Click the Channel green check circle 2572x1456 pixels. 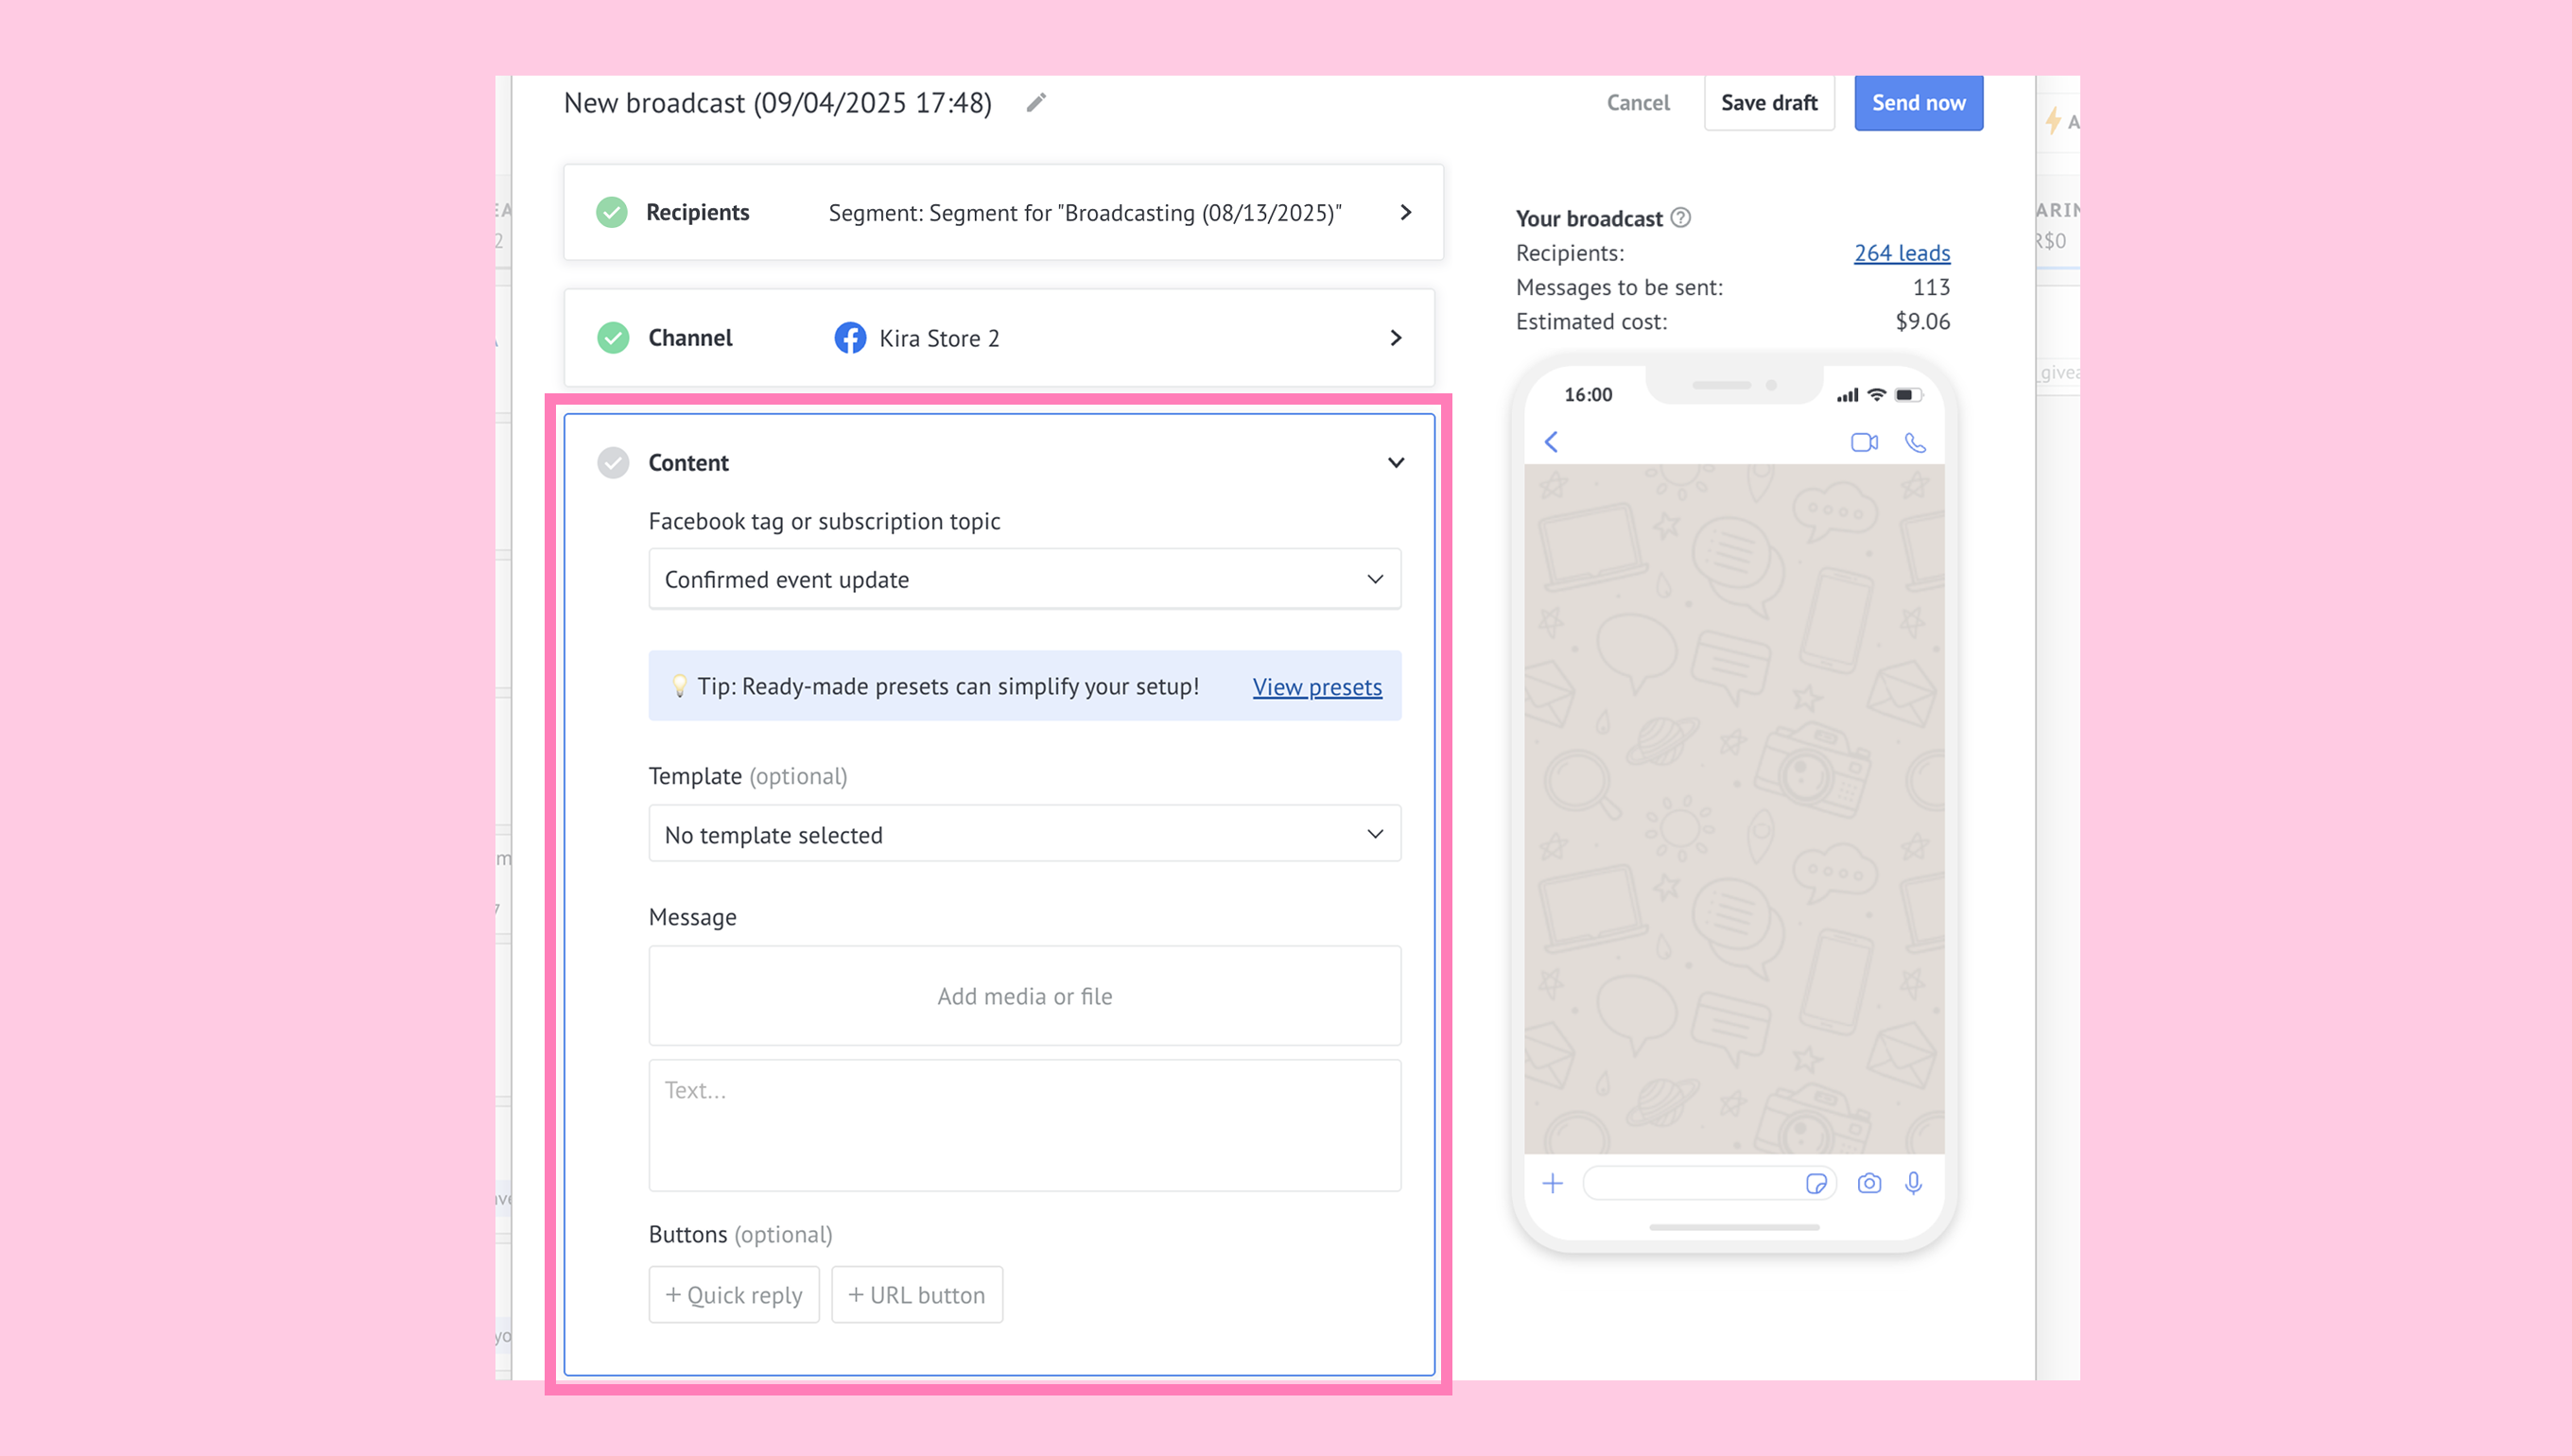pyautogui.click(x=613, y=338)
